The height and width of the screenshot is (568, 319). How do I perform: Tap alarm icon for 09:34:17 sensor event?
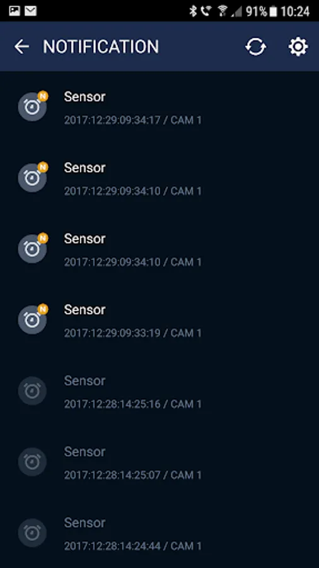pos(32,107)
